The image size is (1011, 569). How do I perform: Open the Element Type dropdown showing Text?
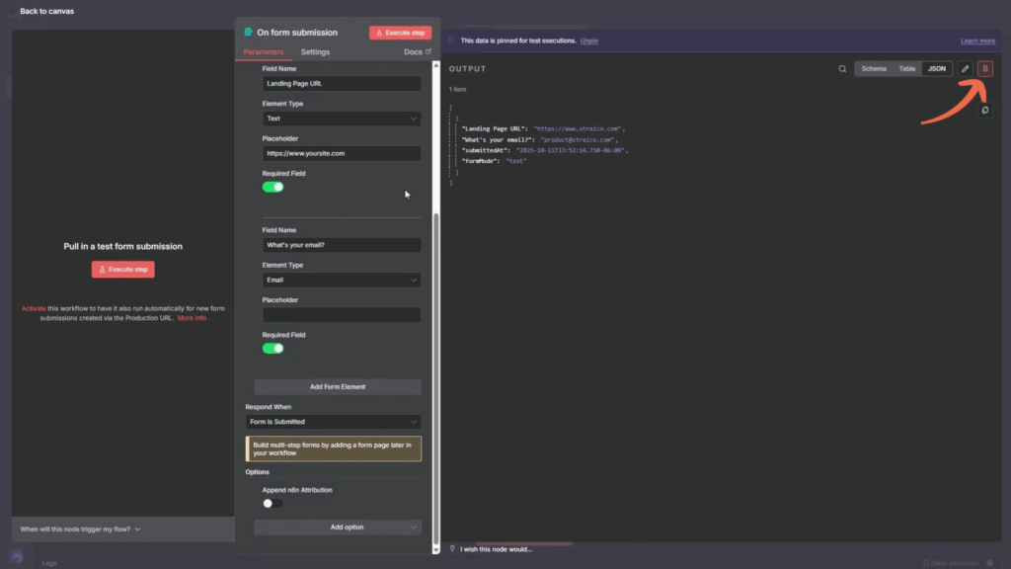tap(341, 119)
